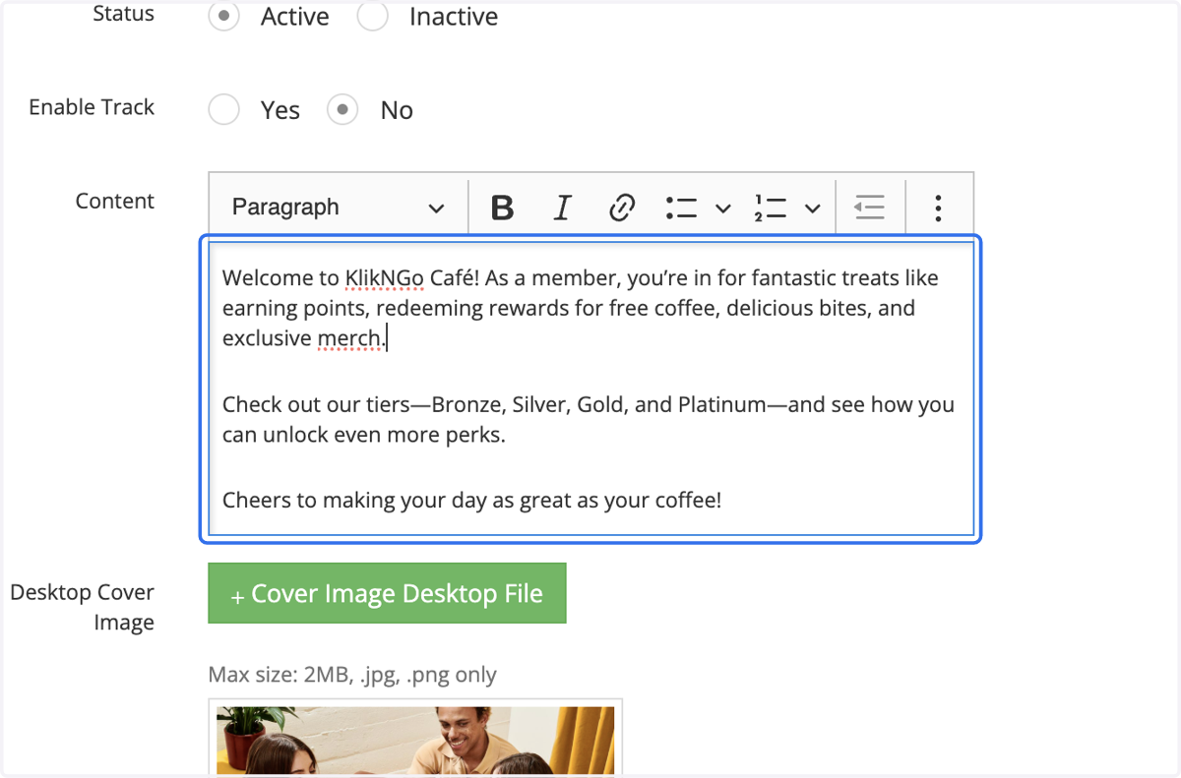This screenshot has height=778, width=1181.
Task: Select Yes for Enable Track
Action: (x=224, y=110)
